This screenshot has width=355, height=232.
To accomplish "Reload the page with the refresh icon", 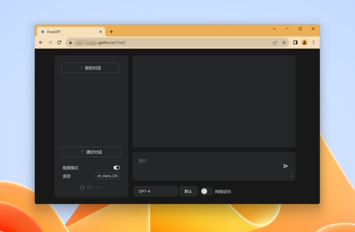I will (59, 43).
